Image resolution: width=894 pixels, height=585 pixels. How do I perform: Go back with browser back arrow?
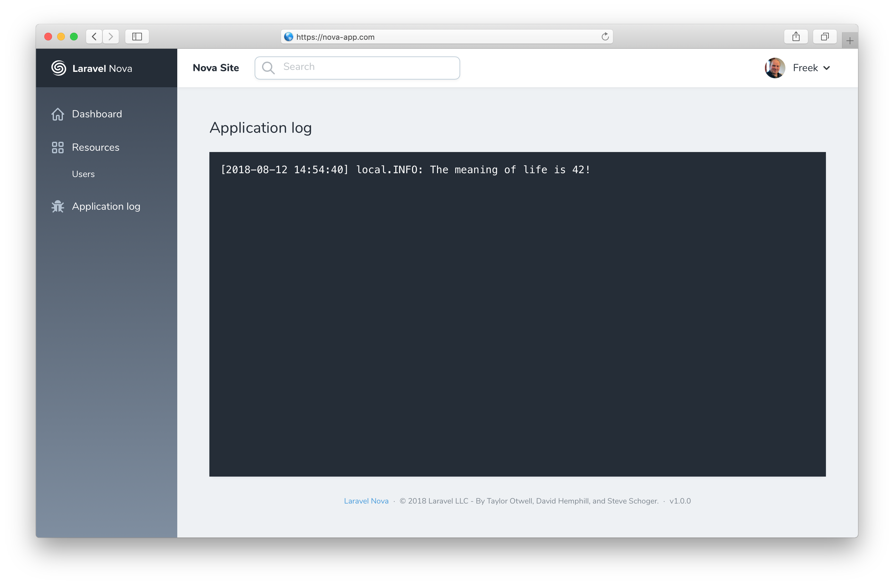click(x=94, y=36)
